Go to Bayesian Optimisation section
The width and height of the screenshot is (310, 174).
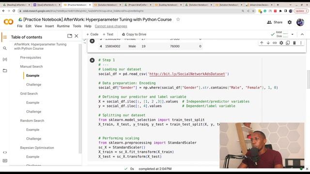(x=37, y=148)
